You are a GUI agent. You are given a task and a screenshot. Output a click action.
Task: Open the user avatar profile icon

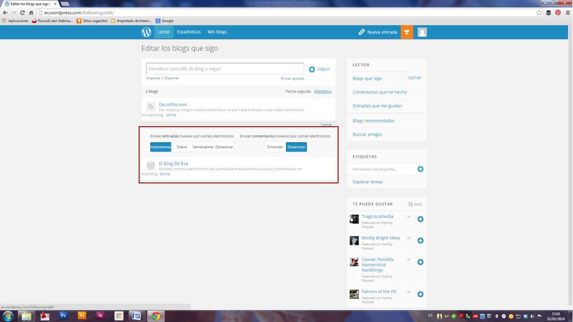422,32
